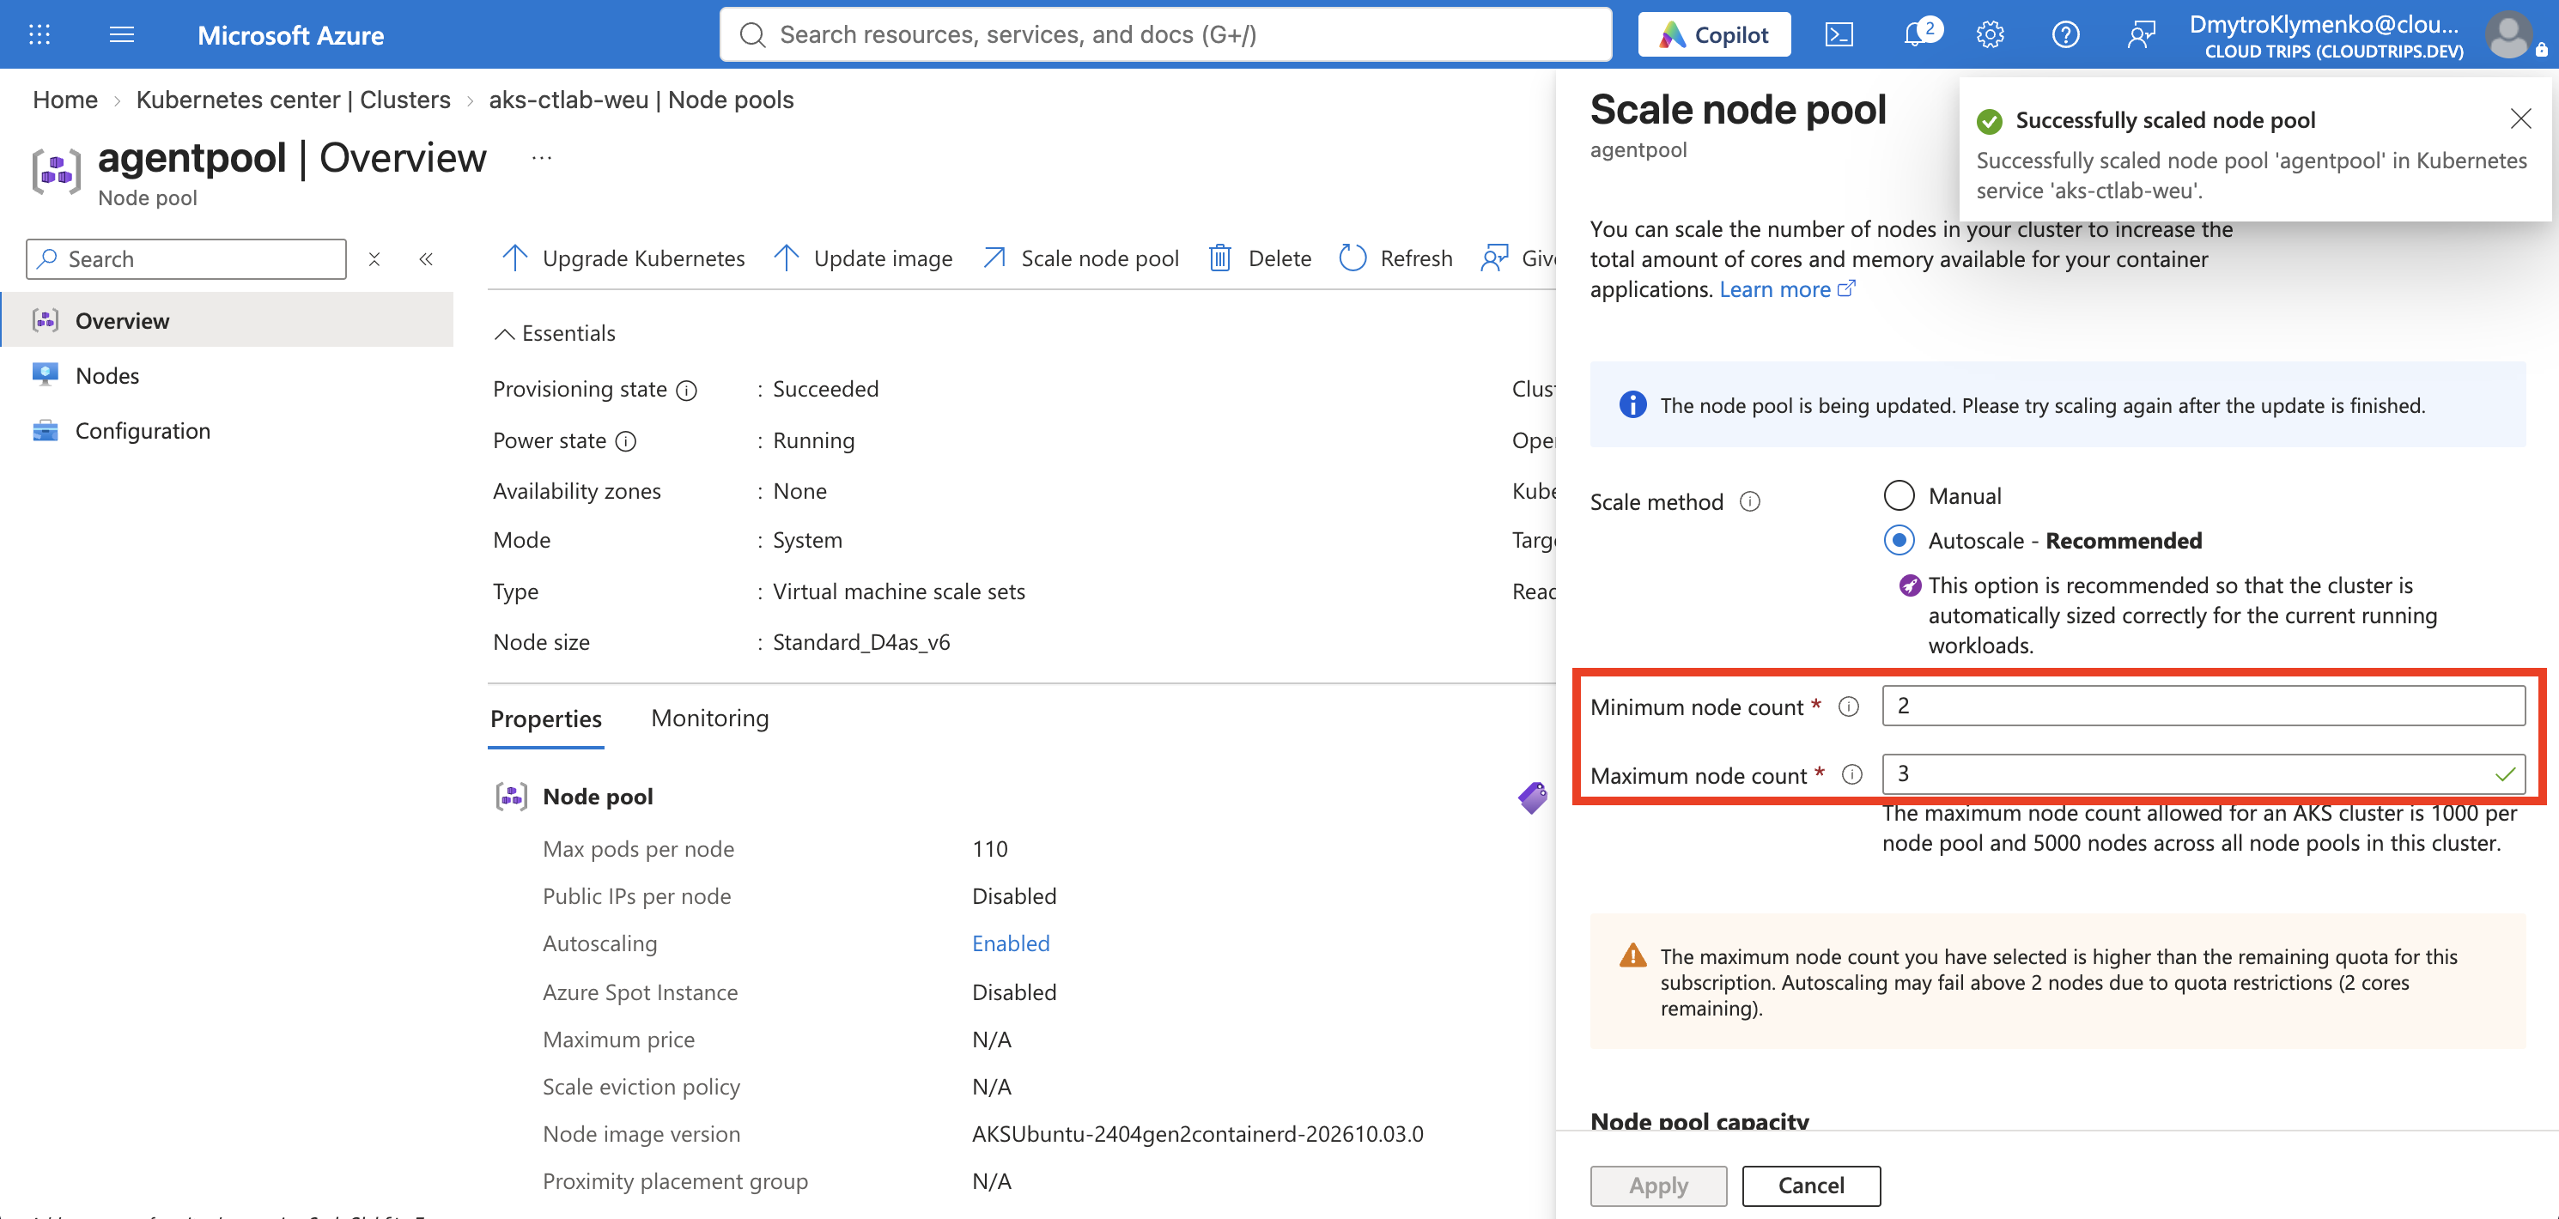Click the user account avatar
2559x1219 pixels.
click(2508, 35)
